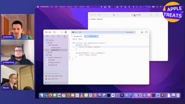Image resolution: width=185 pixels, height=104 pixels.
Task: Open the fourth navigator tab icon
Action: click(64, 36)
